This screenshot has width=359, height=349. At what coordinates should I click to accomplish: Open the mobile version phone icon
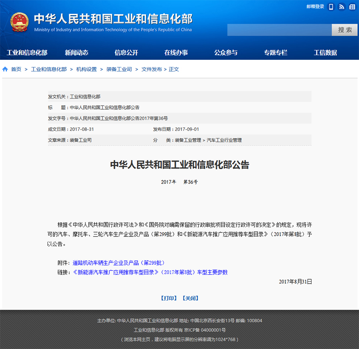point(331,7)
